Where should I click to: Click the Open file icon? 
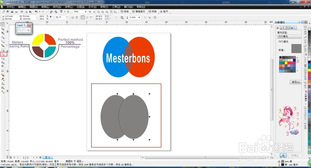[x=8, y=12]
